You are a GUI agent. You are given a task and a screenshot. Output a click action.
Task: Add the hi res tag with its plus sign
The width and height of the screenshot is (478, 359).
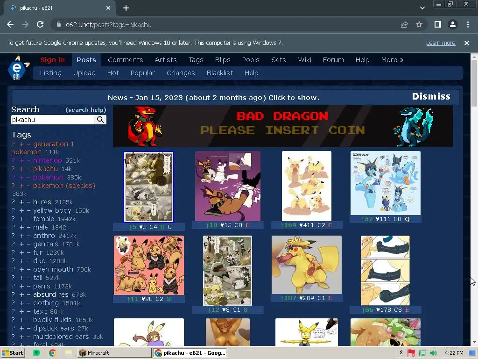[21, 202]
